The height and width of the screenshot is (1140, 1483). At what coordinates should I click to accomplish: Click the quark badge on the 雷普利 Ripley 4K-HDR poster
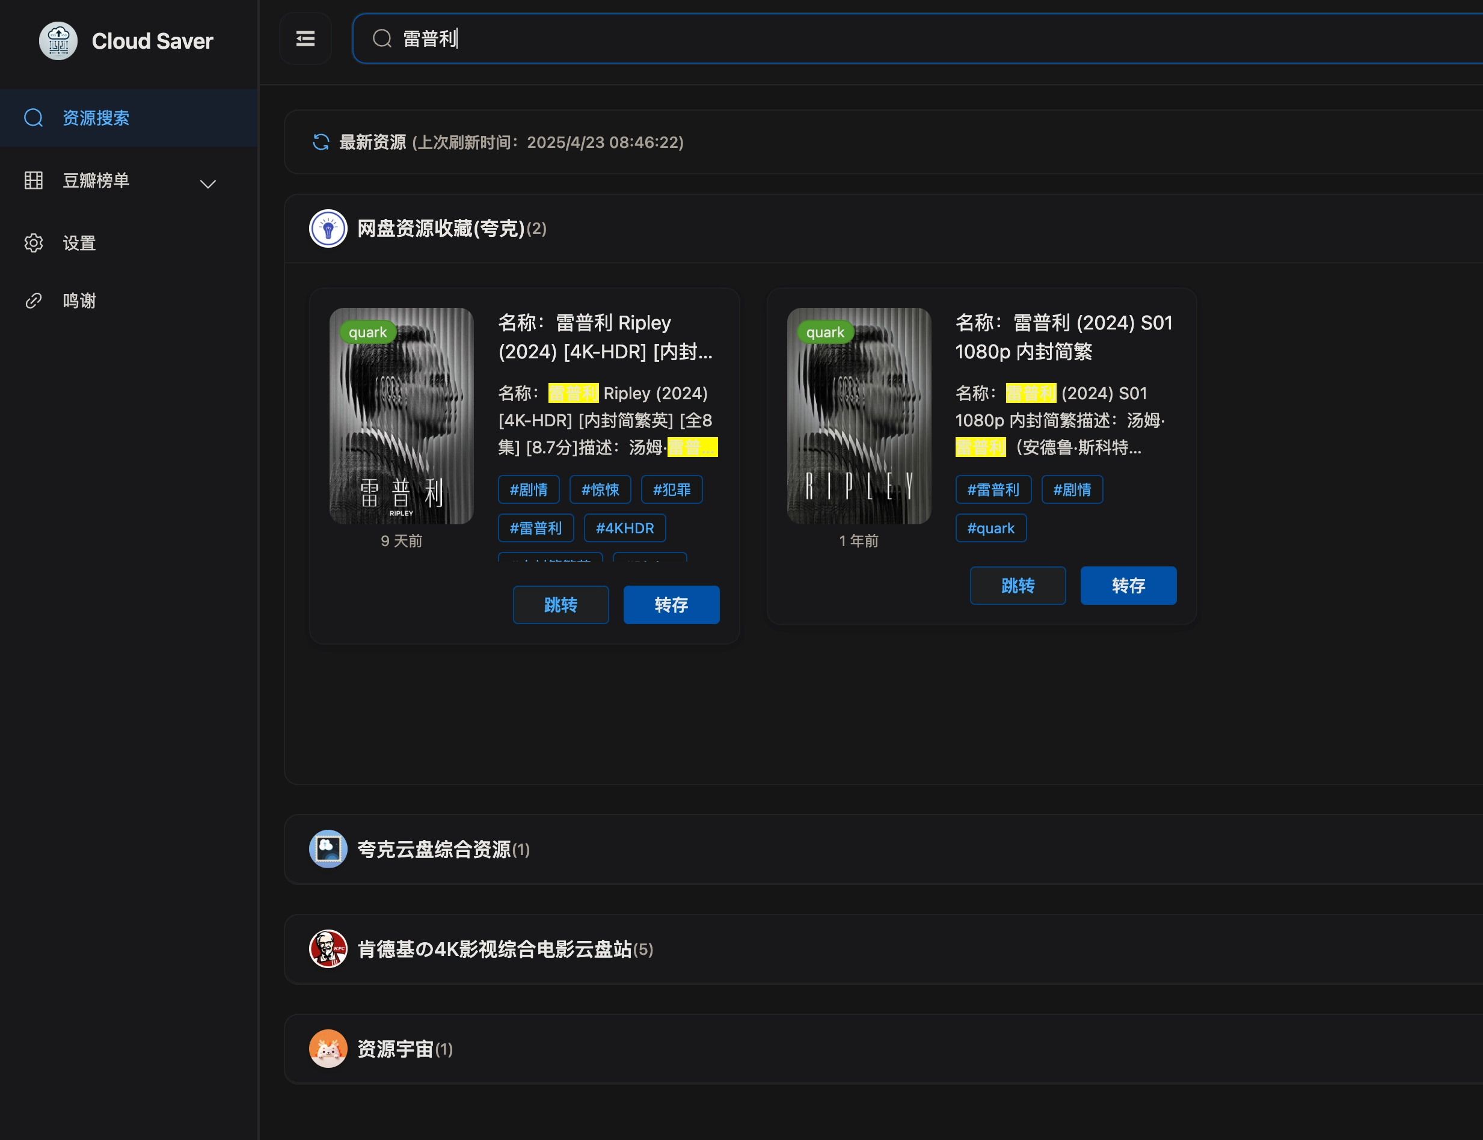(x=368, y=332)
